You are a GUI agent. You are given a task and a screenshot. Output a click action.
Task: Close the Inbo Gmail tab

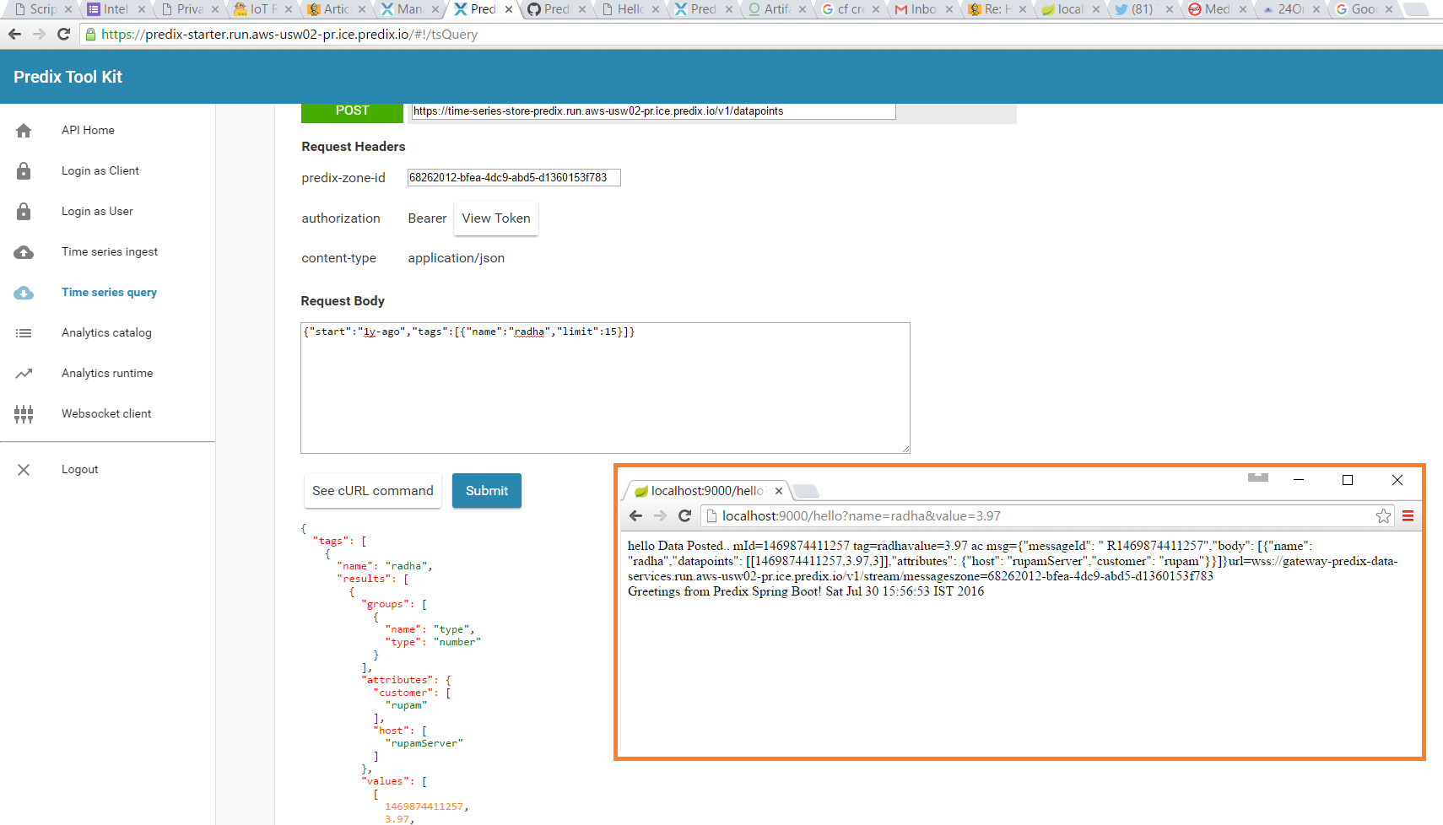(949, 9)
